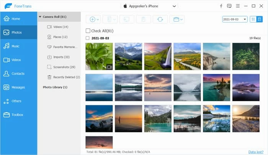The height and width of the screenshot is (155, 268).
Task: Tick the 2021-09-03 date group checkbox
Action: tap(88, 38)
